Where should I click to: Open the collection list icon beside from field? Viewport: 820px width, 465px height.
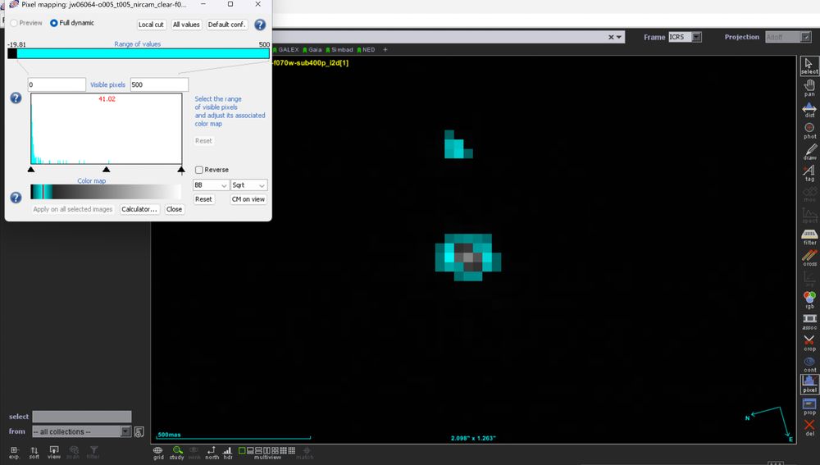coord(139,431)
